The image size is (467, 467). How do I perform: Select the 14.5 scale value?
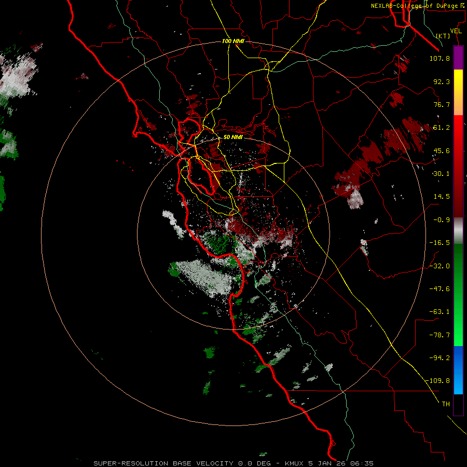[x=442, y=197]
